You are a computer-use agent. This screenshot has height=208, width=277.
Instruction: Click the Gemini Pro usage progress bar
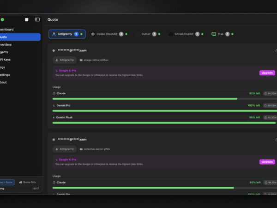164,111
